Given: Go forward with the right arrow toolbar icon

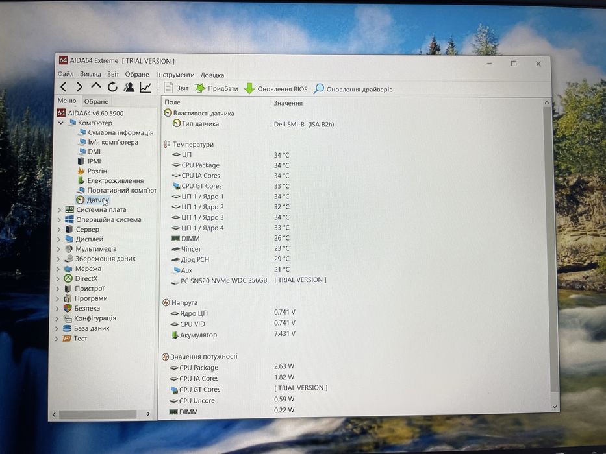Looking at the screenshot, I should click(x=80, y=87).
